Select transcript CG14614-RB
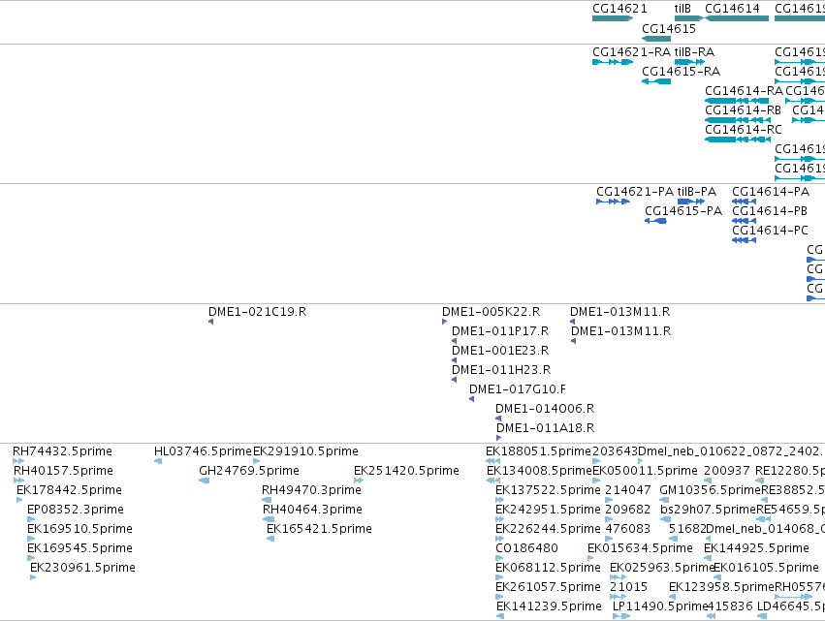The image size is (825, 621). click(737, 120)
